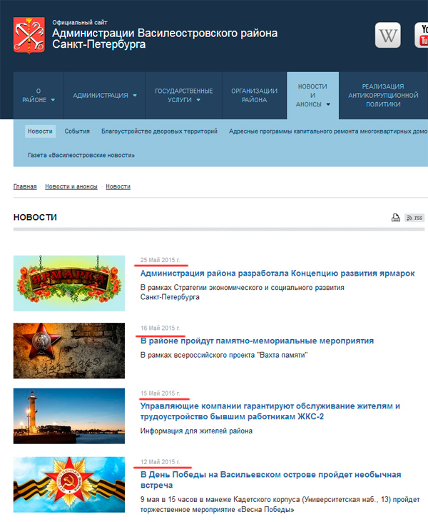Viewport: 428px width, 522px height.
Task: Select the «События» sub-tab
Action: [x=77, y=131]
